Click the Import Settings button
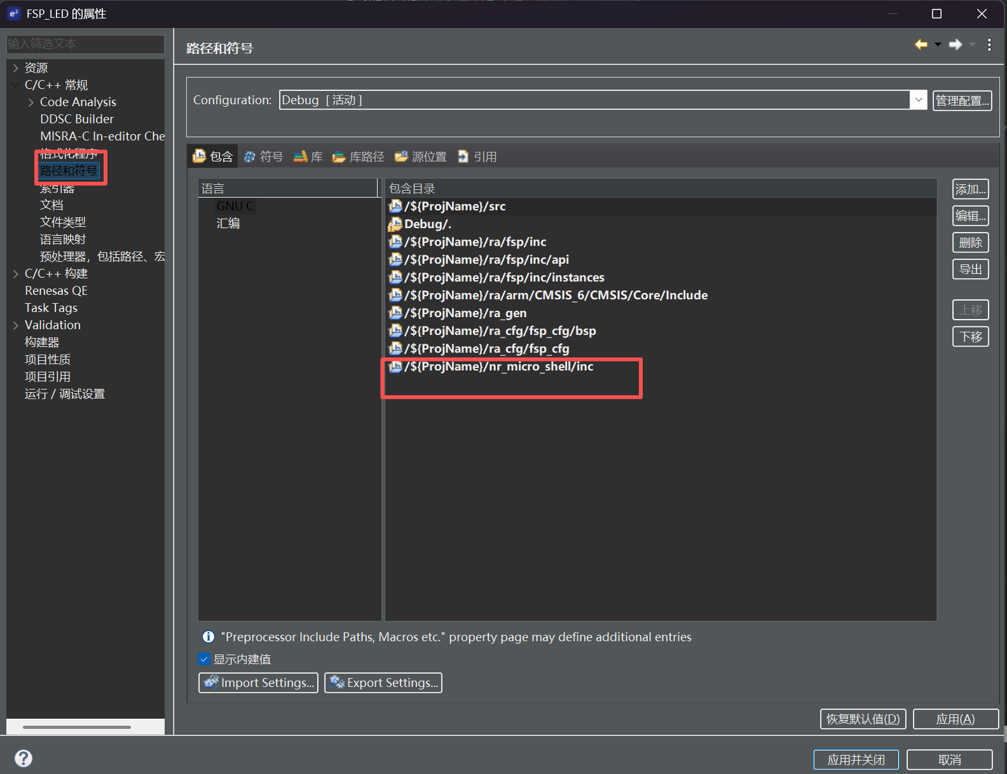 point(258,682)
